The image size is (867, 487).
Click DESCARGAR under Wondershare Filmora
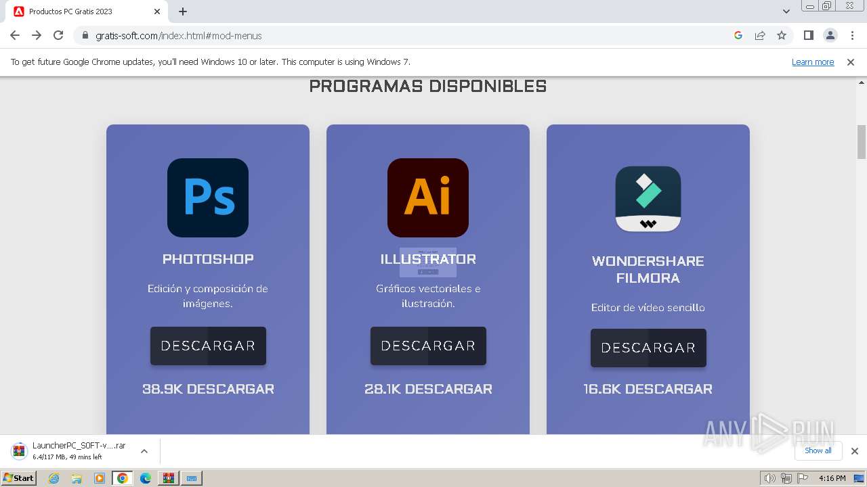(648, 348)
